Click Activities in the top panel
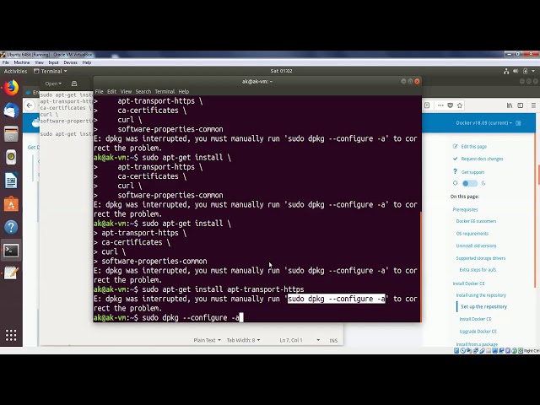 (x=15, y=71)
